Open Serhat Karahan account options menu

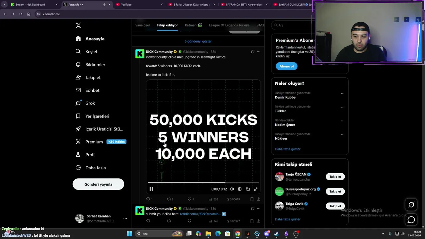(x=125, y=218)
